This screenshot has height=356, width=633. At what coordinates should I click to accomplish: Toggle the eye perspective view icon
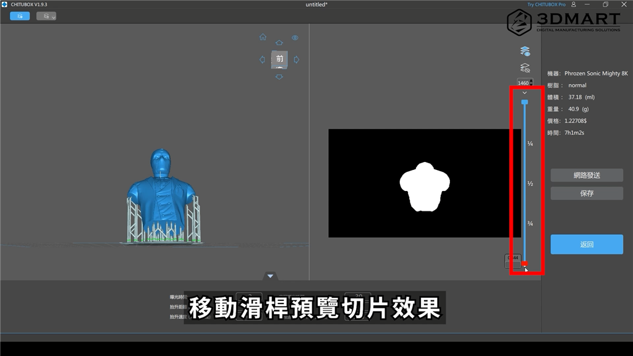295,38
